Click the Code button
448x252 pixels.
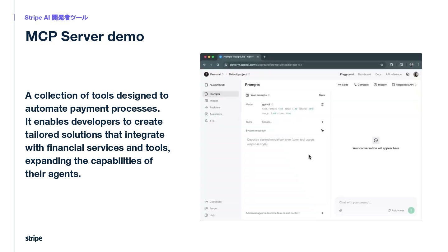pos(343,85)
